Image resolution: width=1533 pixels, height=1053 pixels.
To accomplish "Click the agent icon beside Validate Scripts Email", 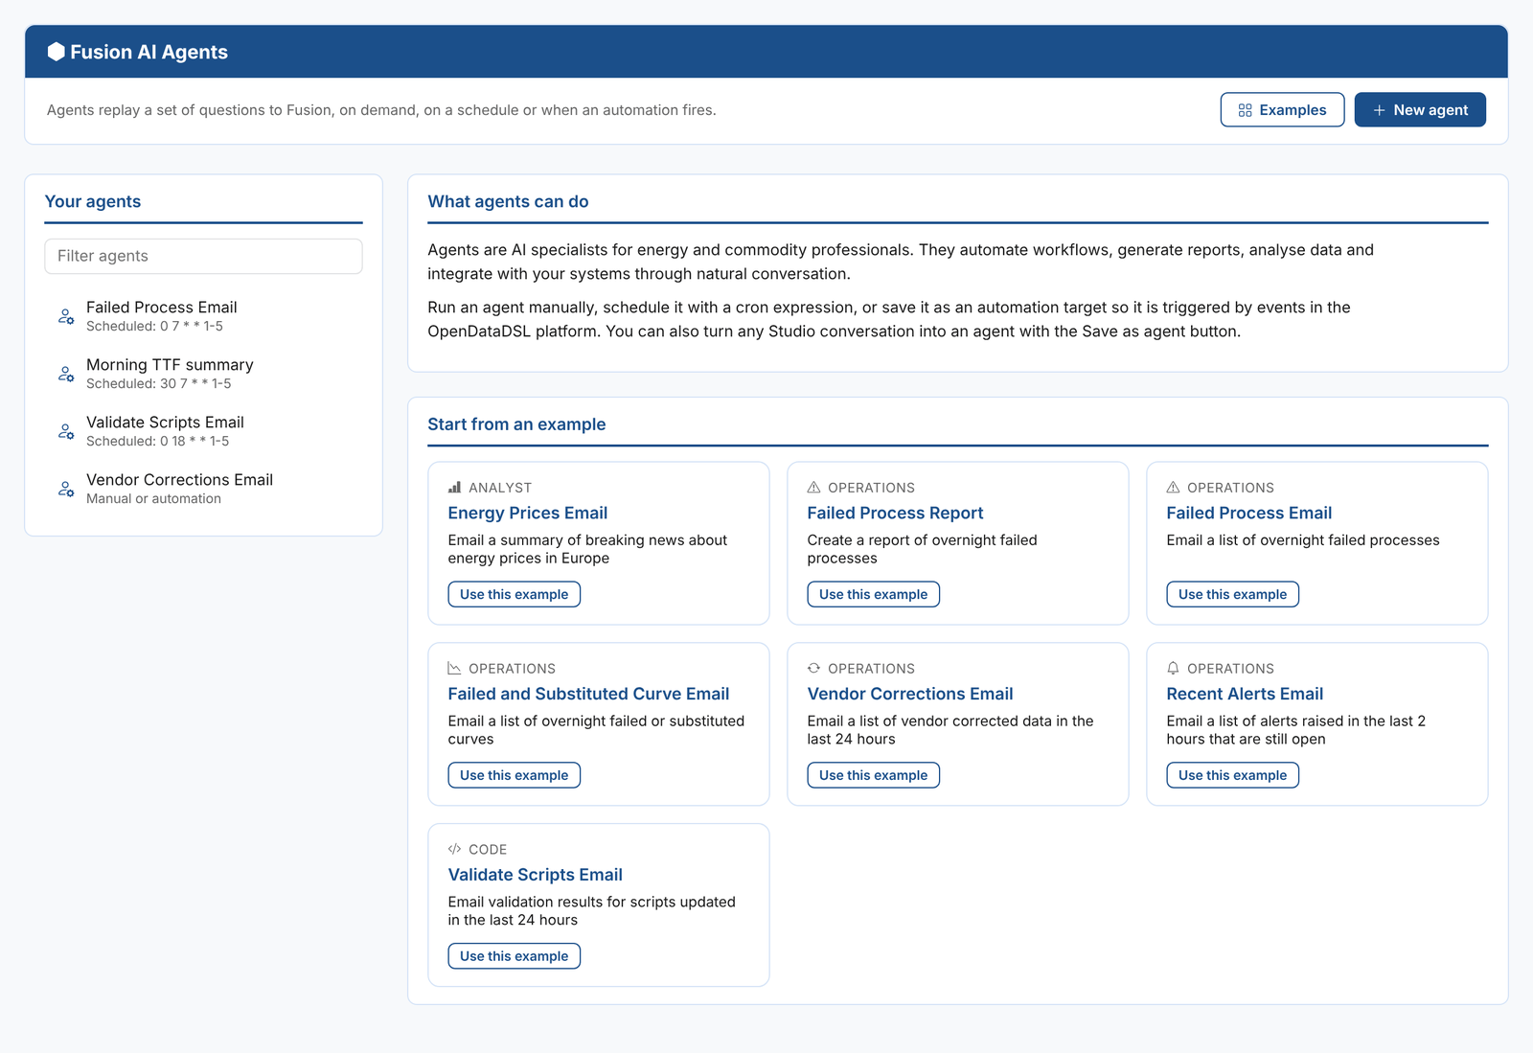I will point(66,431).
